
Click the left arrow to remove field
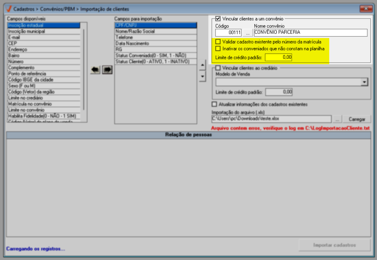tap(95, 70)
